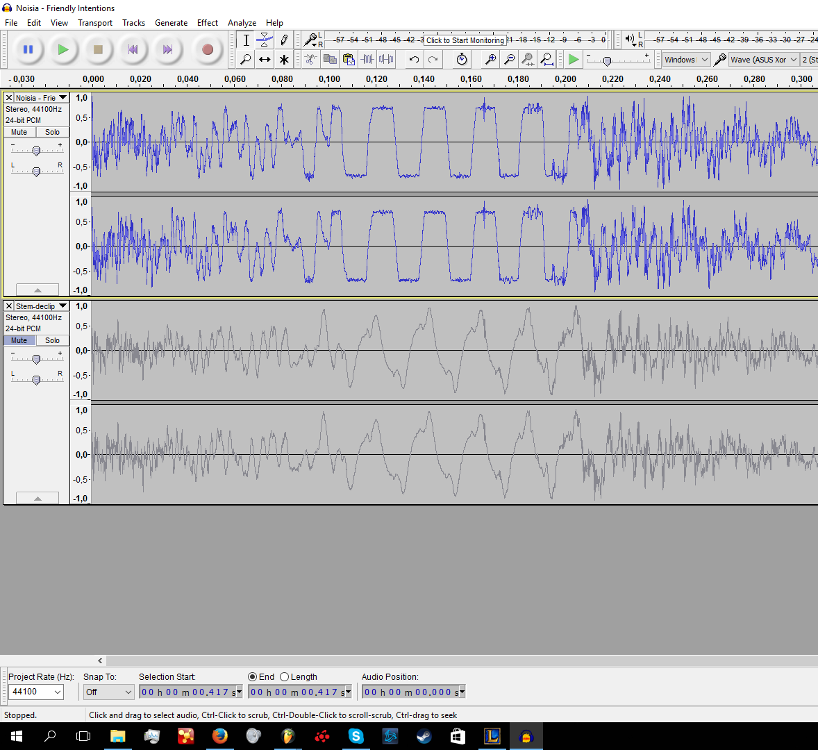Collapse the Stem-declip track
This screenshot has width=818, height=750.
(37, 499)
